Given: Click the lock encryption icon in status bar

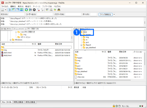Looking at the screenshot, I should point(114,106).
